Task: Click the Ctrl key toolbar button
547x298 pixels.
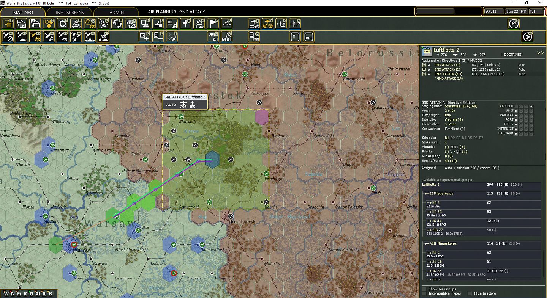Action: coord(309,37)
